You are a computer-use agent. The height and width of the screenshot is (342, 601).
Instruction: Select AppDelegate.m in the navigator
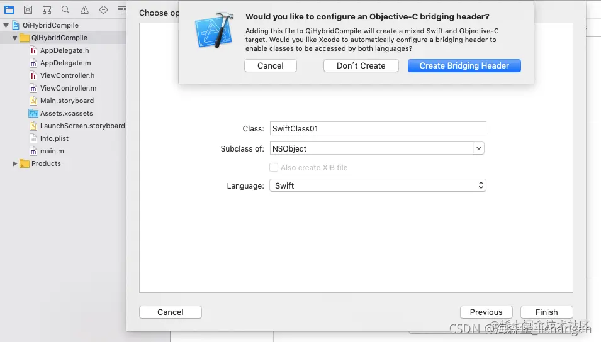click(x=65, y=63)
